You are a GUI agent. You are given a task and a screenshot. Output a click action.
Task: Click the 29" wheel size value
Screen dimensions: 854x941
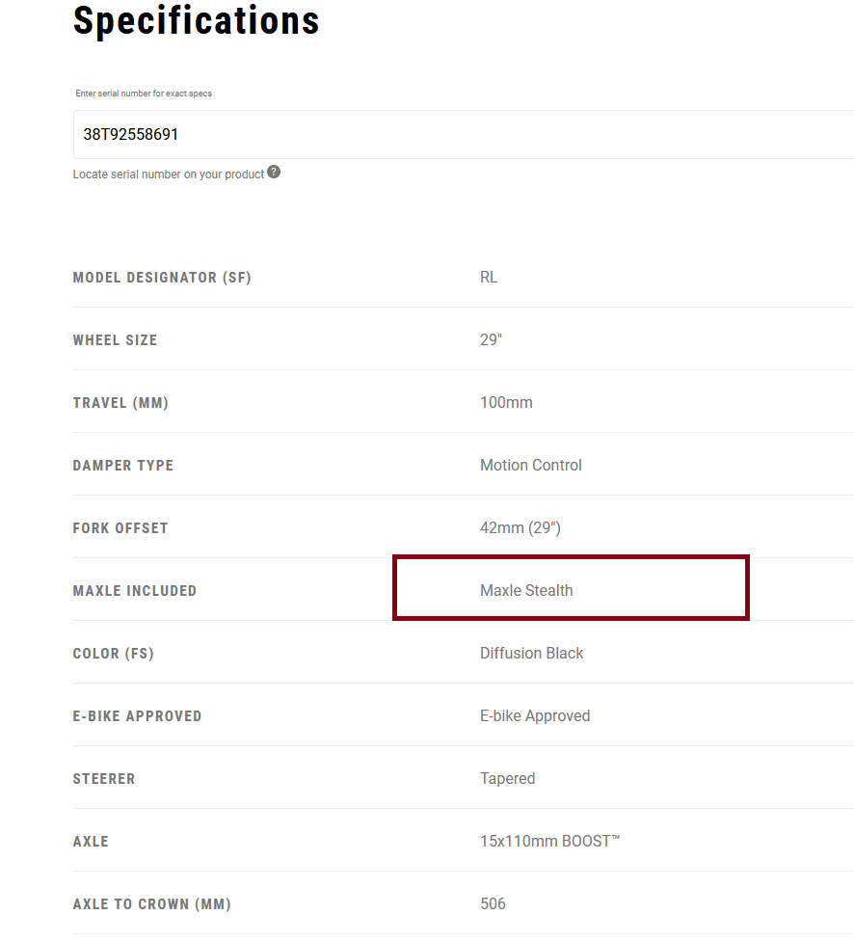pyautogui.click(x=492, y=340)
